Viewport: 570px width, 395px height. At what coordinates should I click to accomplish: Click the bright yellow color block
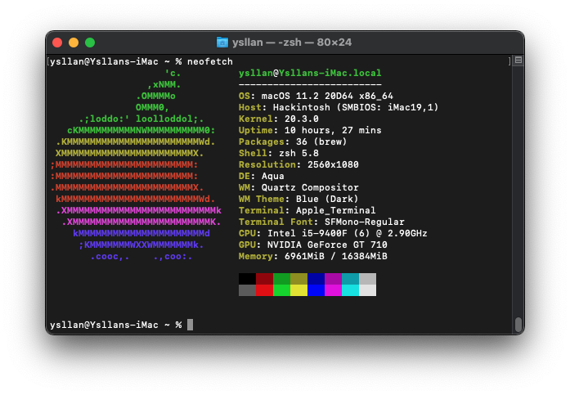coord(298,290)
